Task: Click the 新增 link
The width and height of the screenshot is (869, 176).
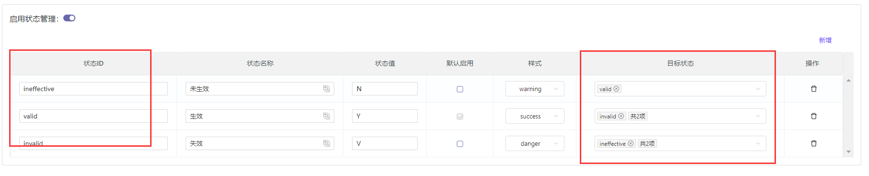Action: pyautogui.click(x=825, y=40)
